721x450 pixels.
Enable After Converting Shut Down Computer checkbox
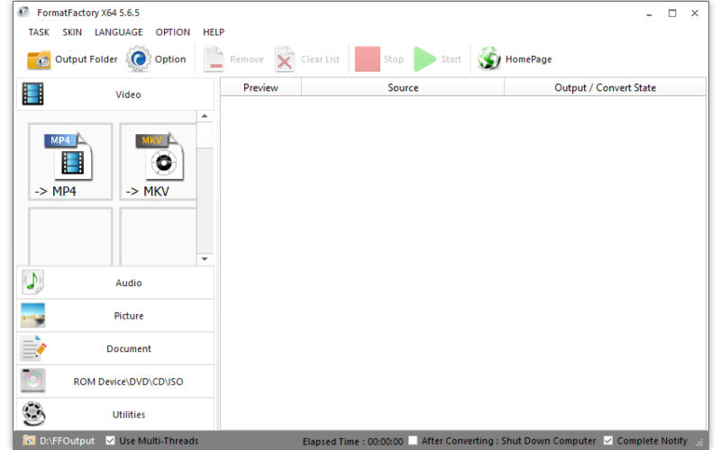click(x=413, y=441)
